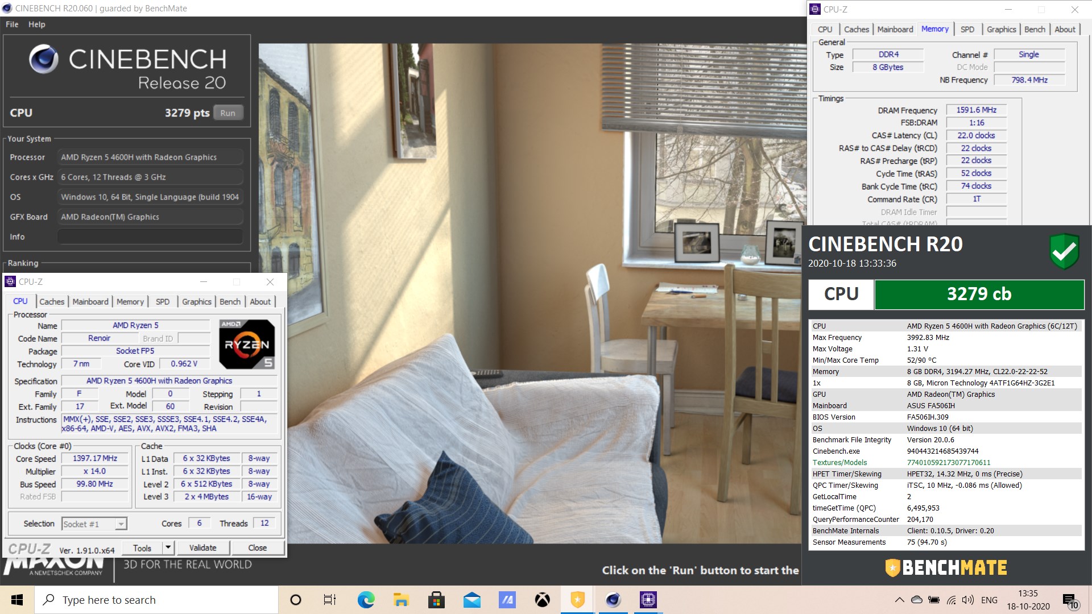Run the Cinebench CPU test
The height and width of the screenshot is (614, 1092).
click(228, 113)
